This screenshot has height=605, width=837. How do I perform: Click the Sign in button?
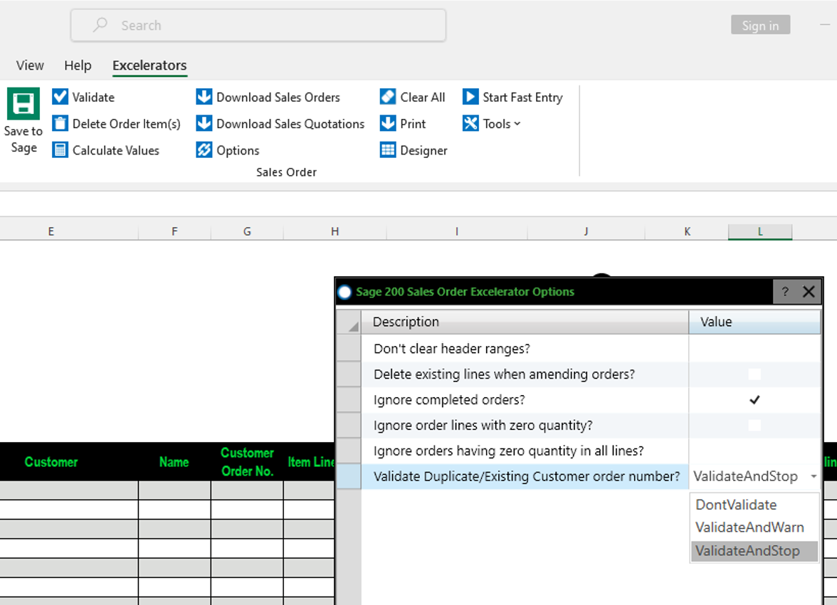(x=760, y=25)
